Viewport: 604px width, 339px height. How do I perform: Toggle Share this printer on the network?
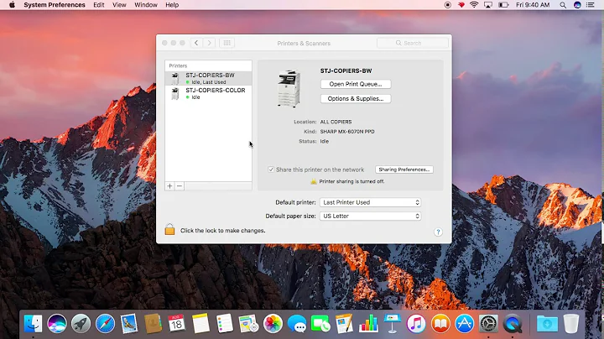click(271, 169)
